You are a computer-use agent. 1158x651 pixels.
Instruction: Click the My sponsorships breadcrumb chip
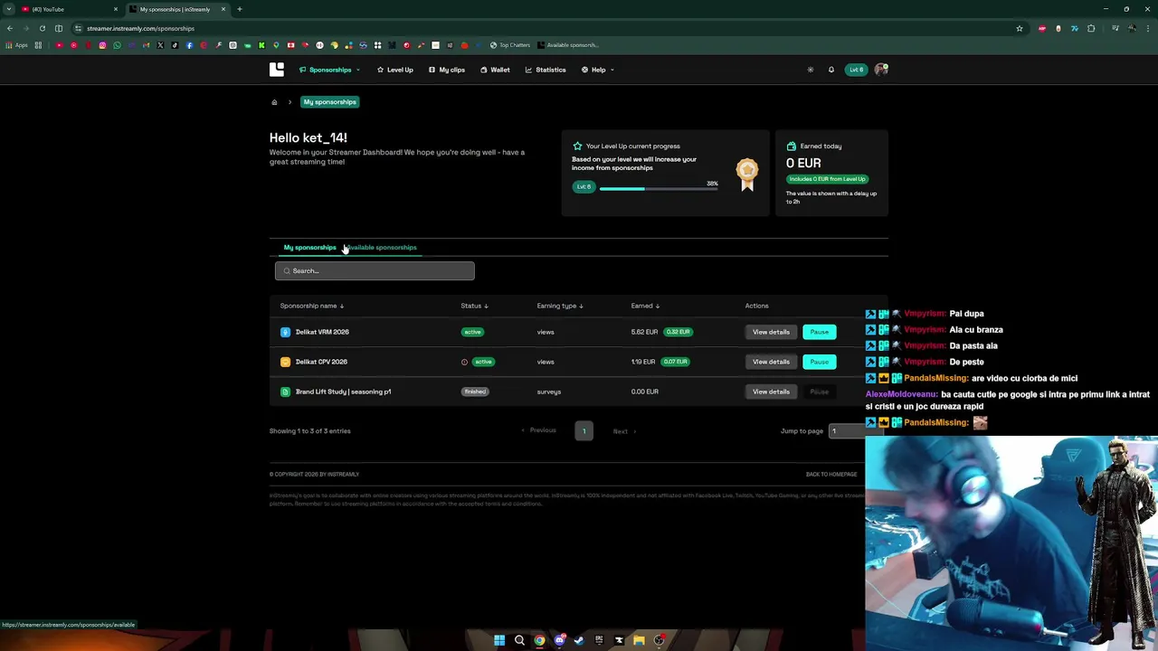(330, 102)
